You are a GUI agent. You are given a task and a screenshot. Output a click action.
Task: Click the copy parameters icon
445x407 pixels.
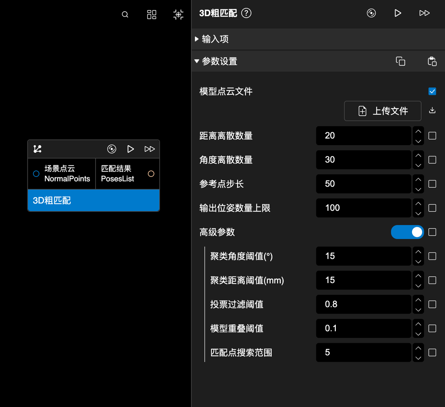(x=400, y=61)
